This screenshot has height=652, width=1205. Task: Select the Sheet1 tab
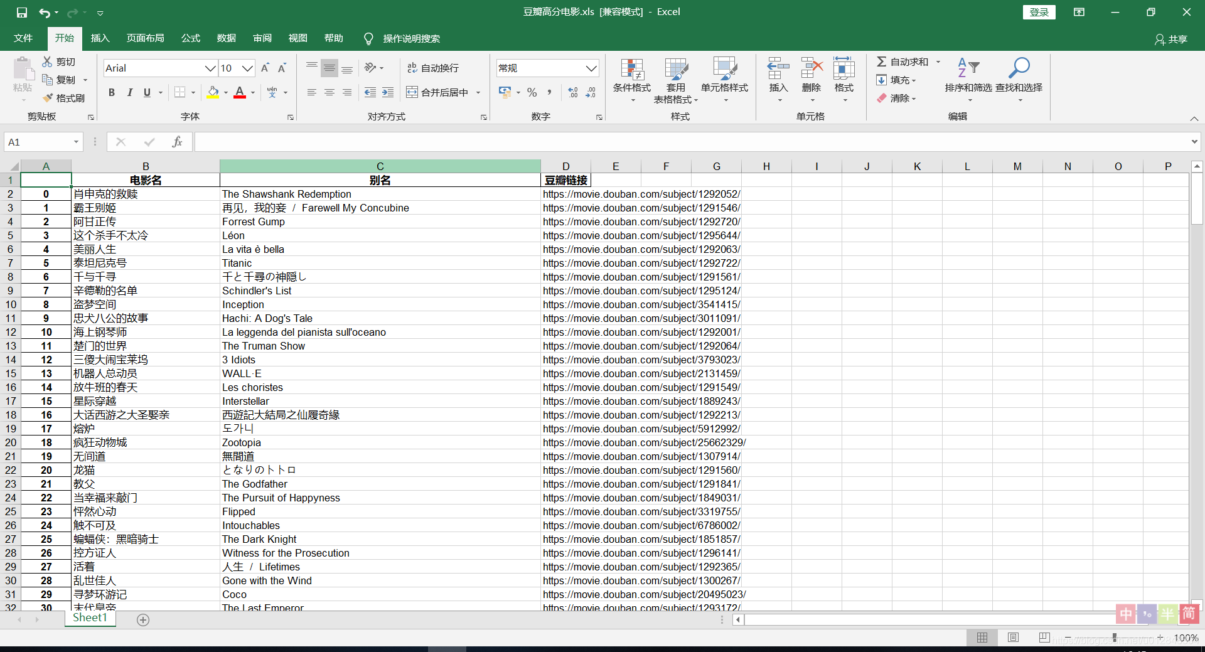[x=90, y=618]
